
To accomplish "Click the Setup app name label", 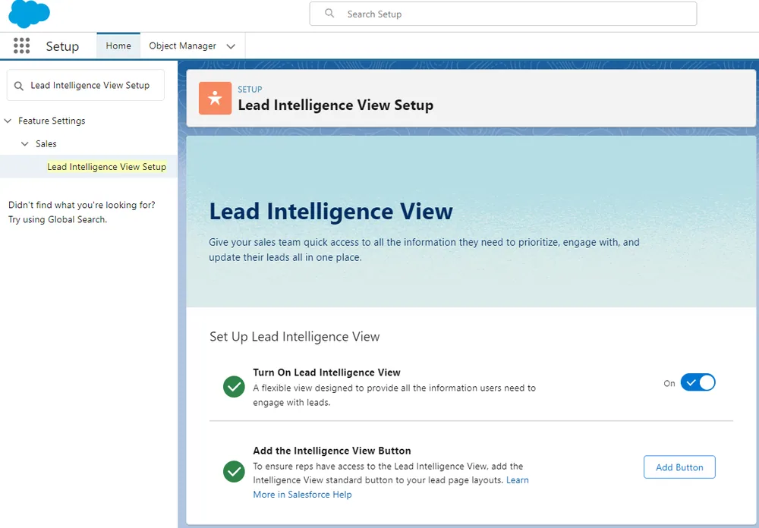I will pos(62,46).
